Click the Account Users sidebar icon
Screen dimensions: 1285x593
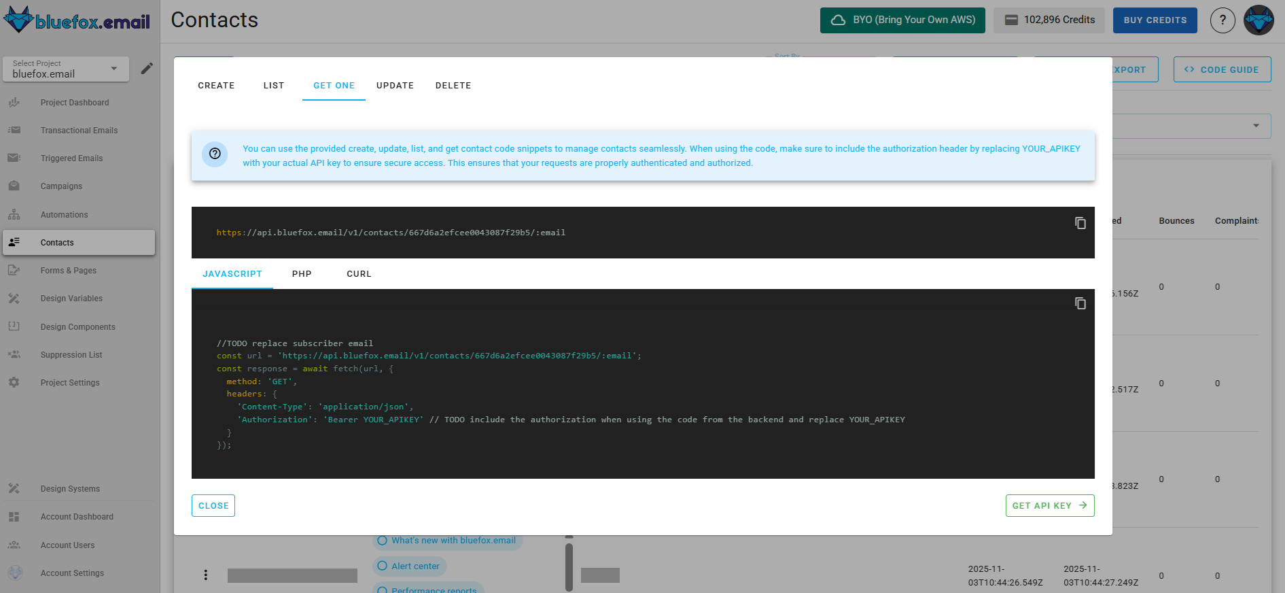(x=14, y=545)
